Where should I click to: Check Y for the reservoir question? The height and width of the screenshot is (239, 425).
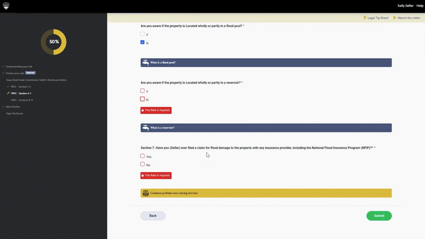(142, 90)
